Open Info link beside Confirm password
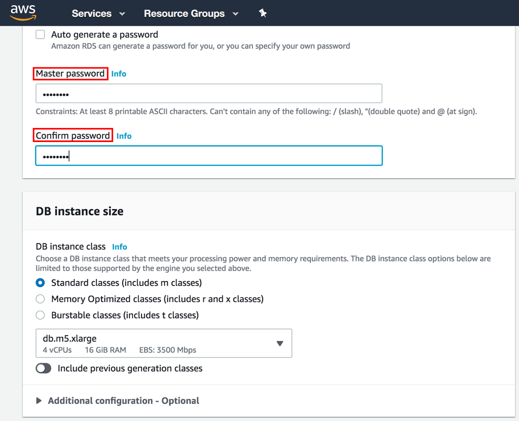 [124, 136]
